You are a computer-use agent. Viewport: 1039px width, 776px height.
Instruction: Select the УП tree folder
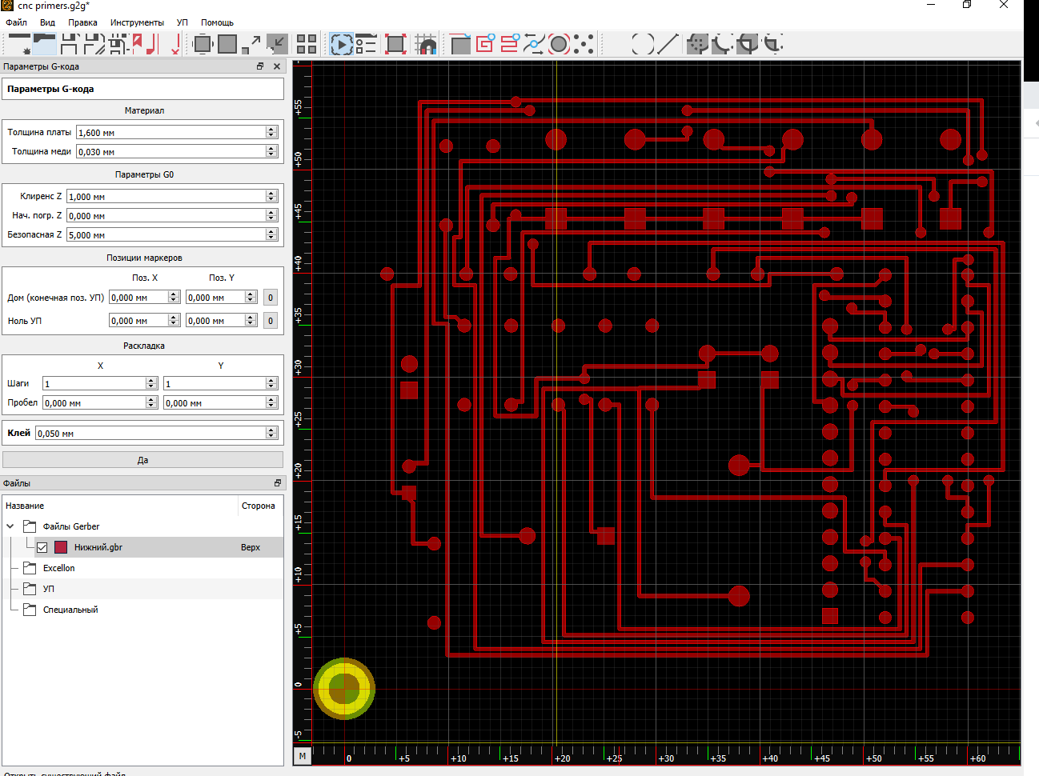pyautogui.click(x=49, y=589)
